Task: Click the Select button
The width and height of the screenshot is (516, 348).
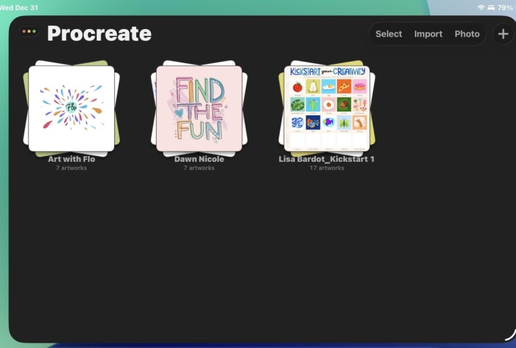Action: pos(389,34)
